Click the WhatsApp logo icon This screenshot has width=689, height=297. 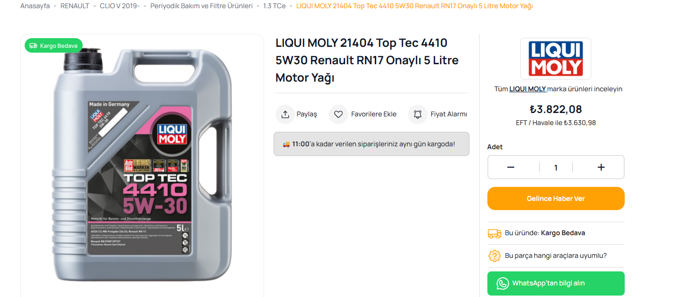pos(503,283)
